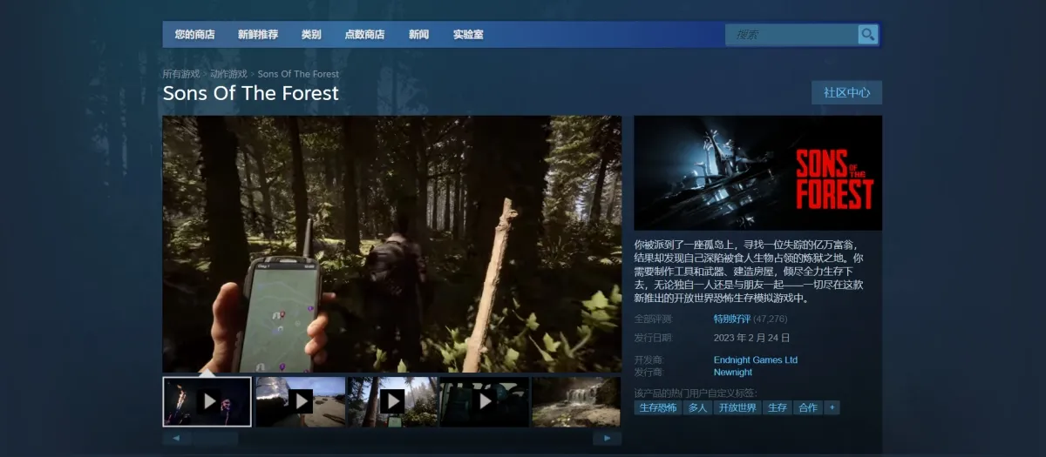Open the 特别好评 reviews link

point(732,319)
